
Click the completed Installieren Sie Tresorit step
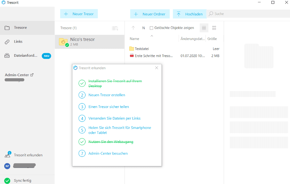click(115, 83)
